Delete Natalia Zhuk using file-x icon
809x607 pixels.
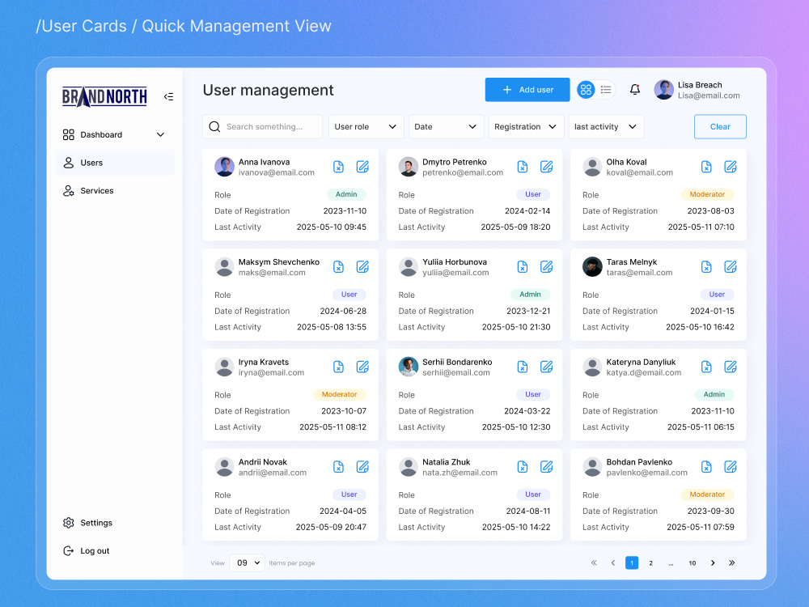tap(523, 467)
